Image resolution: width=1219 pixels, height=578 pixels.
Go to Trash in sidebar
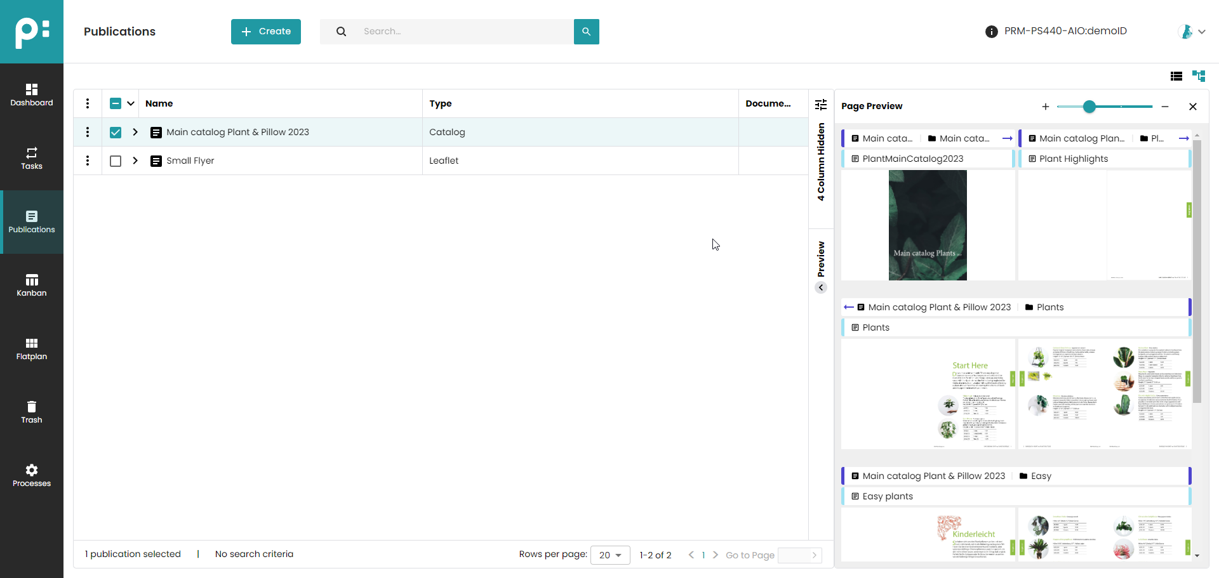(31, 412)
